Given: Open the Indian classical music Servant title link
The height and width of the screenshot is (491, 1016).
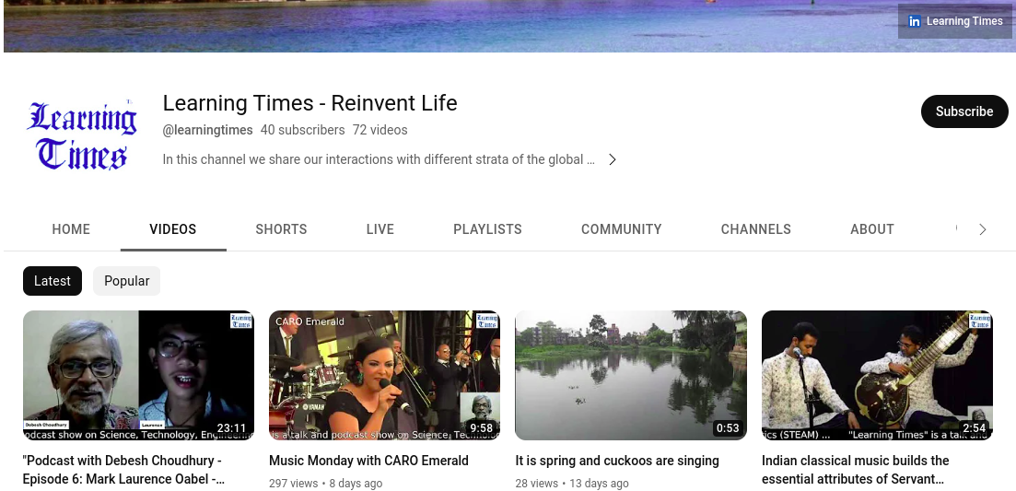Looking at the screenshot, I should click(856, 470).
